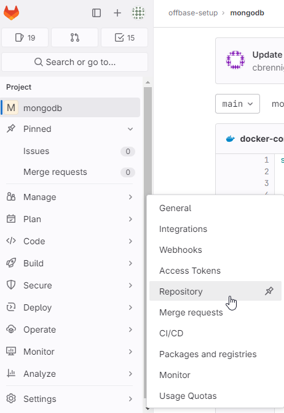Image resolution: width=284 pixels, height=413 pixels.
Task: Collapse the Pinned section chevron
Action: pyautogui.click(x=130, y=129)
